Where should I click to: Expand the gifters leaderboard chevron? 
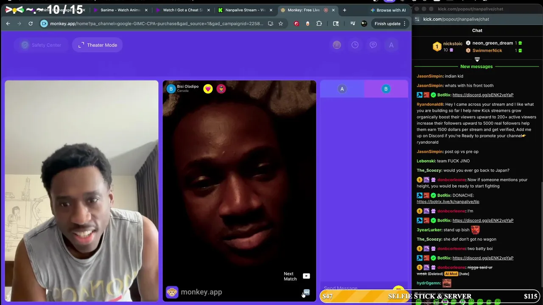[477, 60]
